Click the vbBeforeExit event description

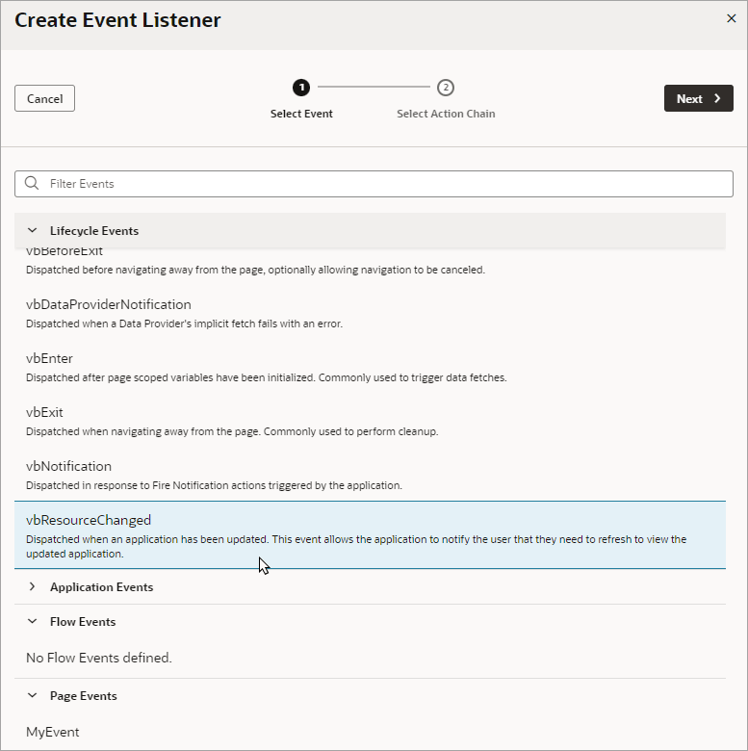(x=255, y=270)
